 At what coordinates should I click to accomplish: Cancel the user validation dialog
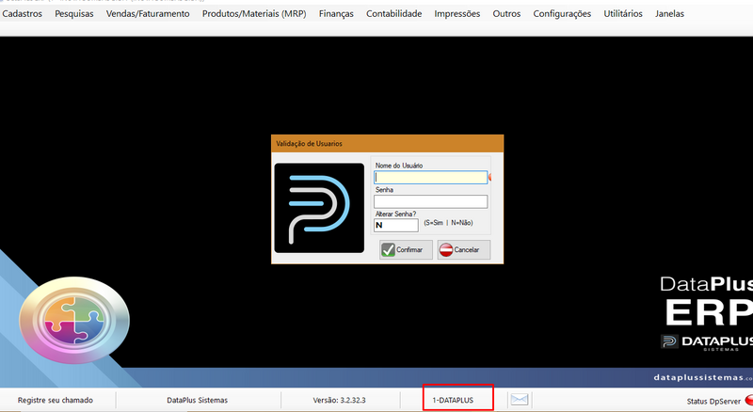[x=464, y=249]
